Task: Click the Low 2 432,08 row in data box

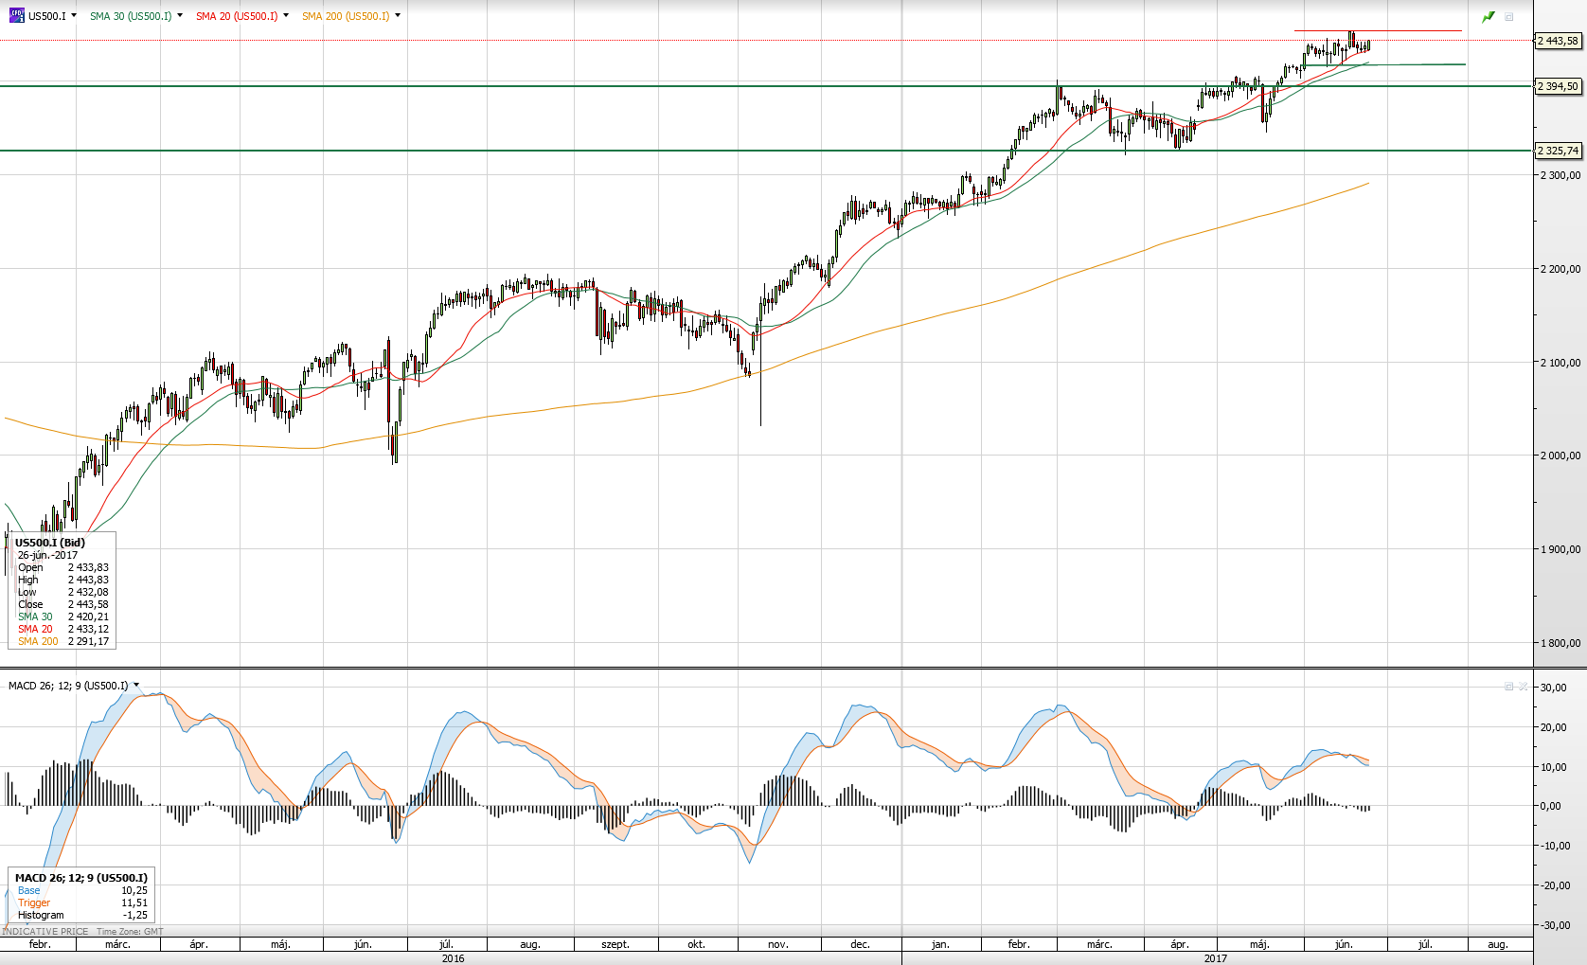Action: 63,592
